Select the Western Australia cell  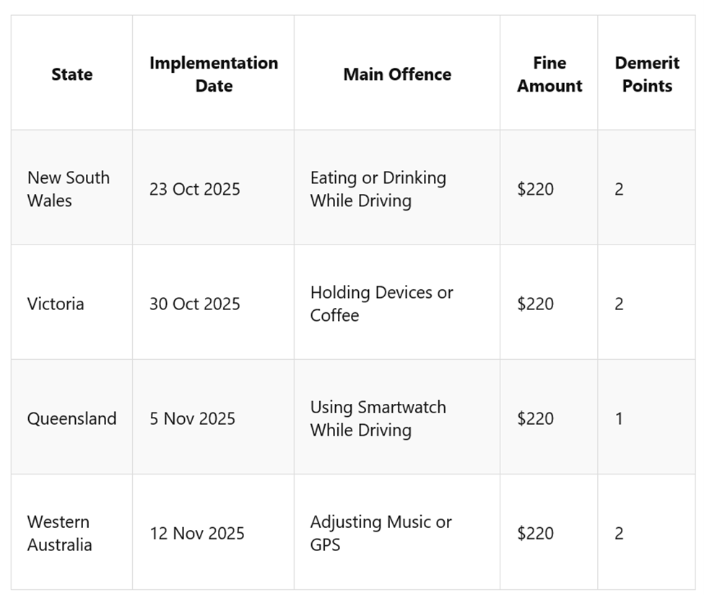click(x=60, y=533)
